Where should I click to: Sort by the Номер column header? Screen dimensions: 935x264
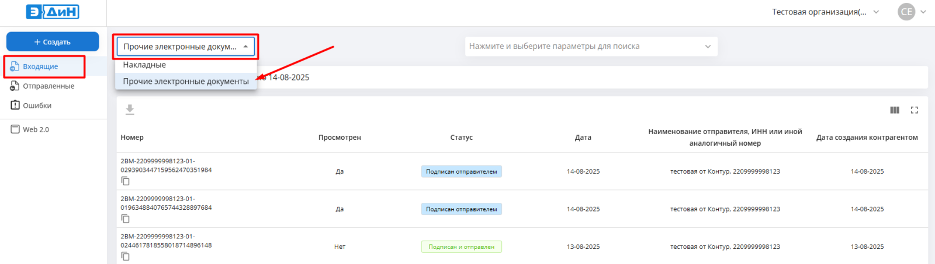[132, 138]
